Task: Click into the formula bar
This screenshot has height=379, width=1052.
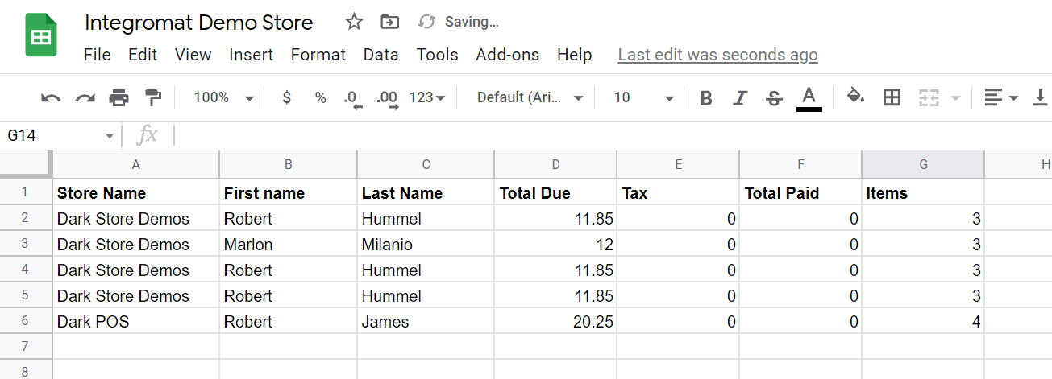Action: (613, 135)
